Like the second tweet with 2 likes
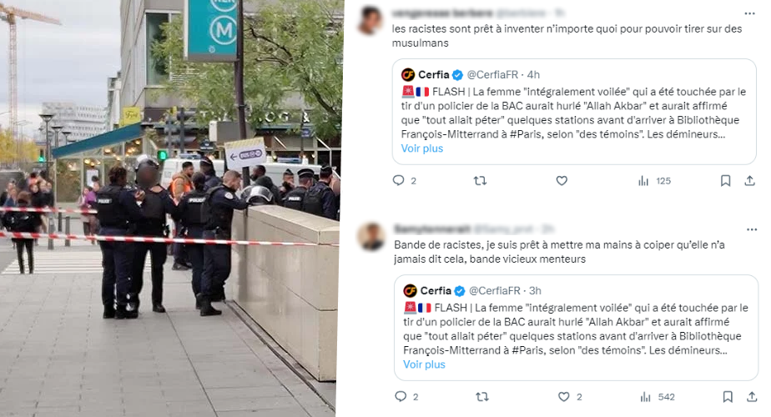771x417 pixels. click(570, 397)
